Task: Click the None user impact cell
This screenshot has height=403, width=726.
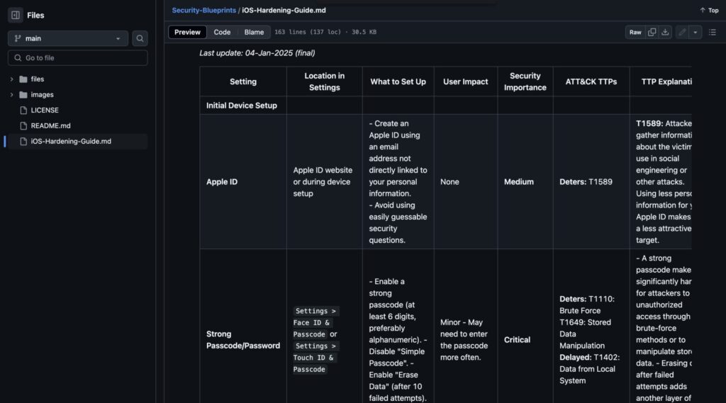Action: tap(465, 182)
